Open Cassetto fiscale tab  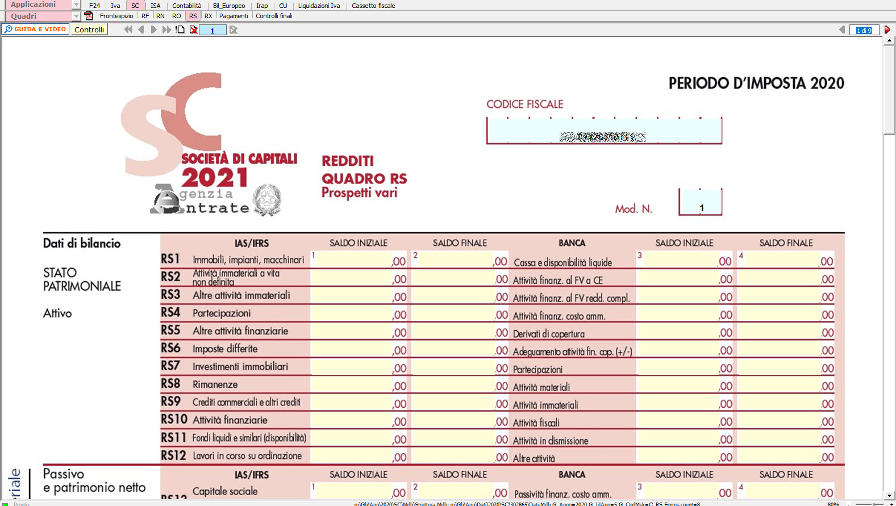pos(373,6)
